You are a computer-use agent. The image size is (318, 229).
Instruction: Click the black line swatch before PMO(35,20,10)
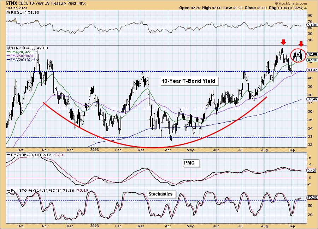click(8, 155)
